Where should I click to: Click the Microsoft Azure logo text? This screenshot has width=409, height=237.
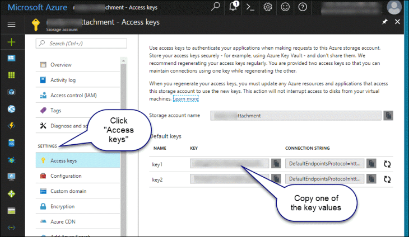tap(38, 7)
